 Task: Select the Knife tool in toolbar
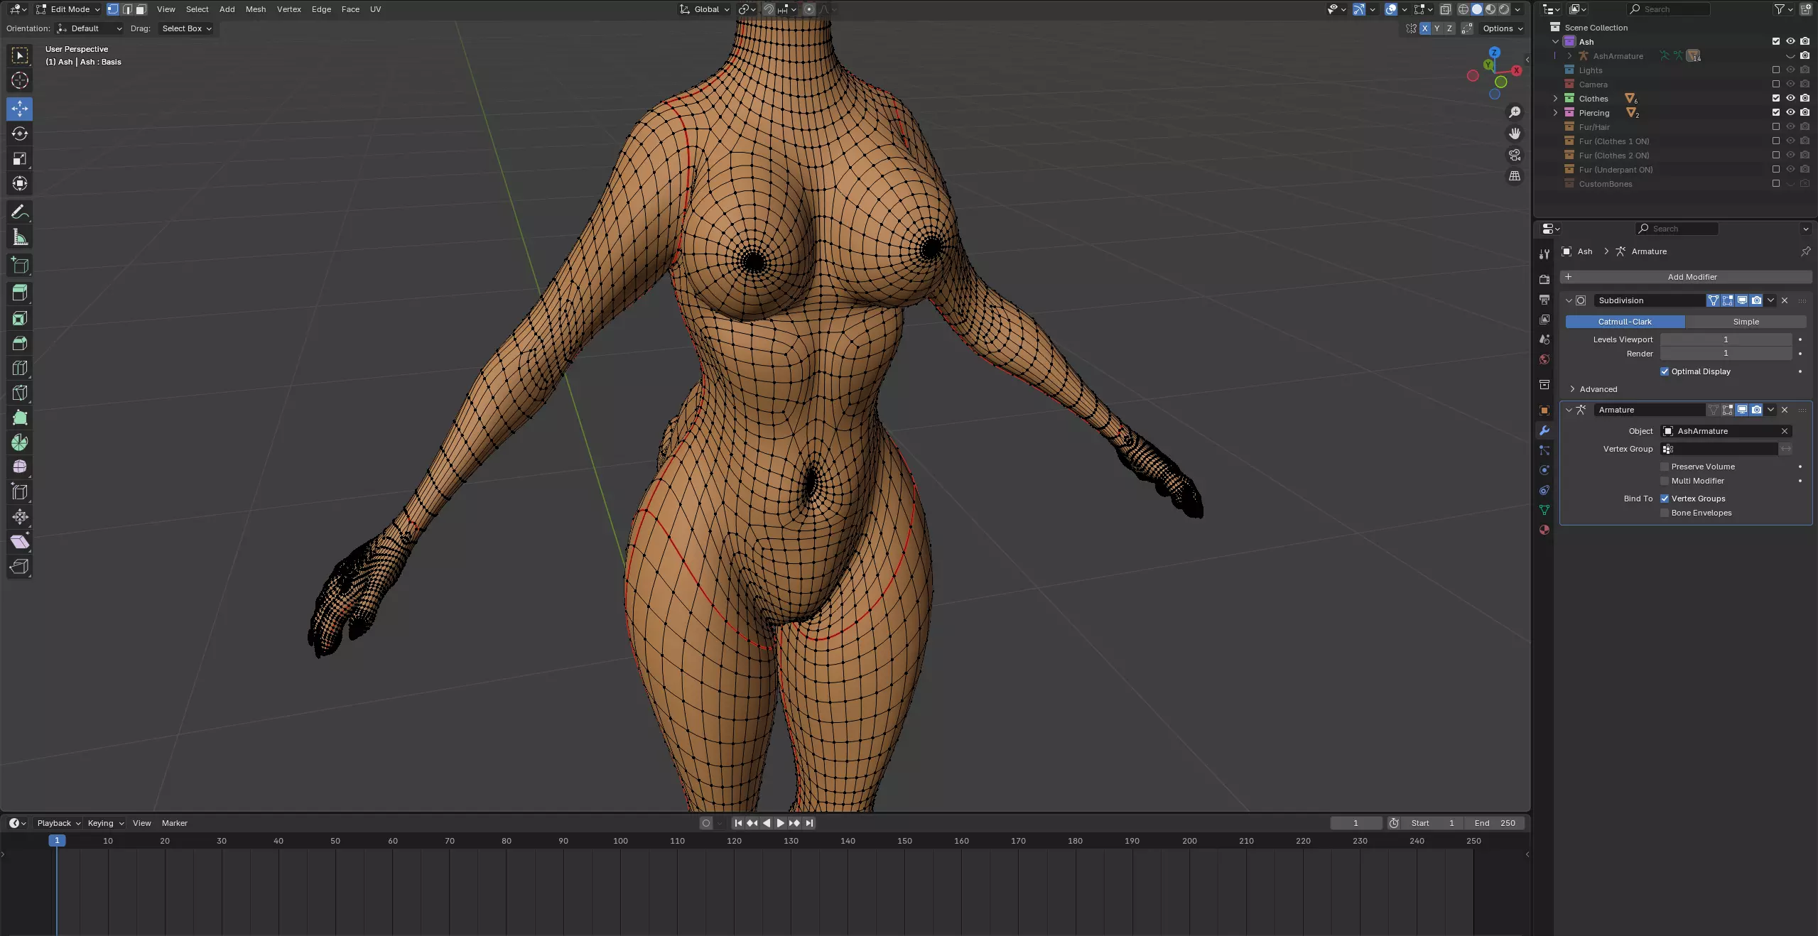[x=20, y=393]
